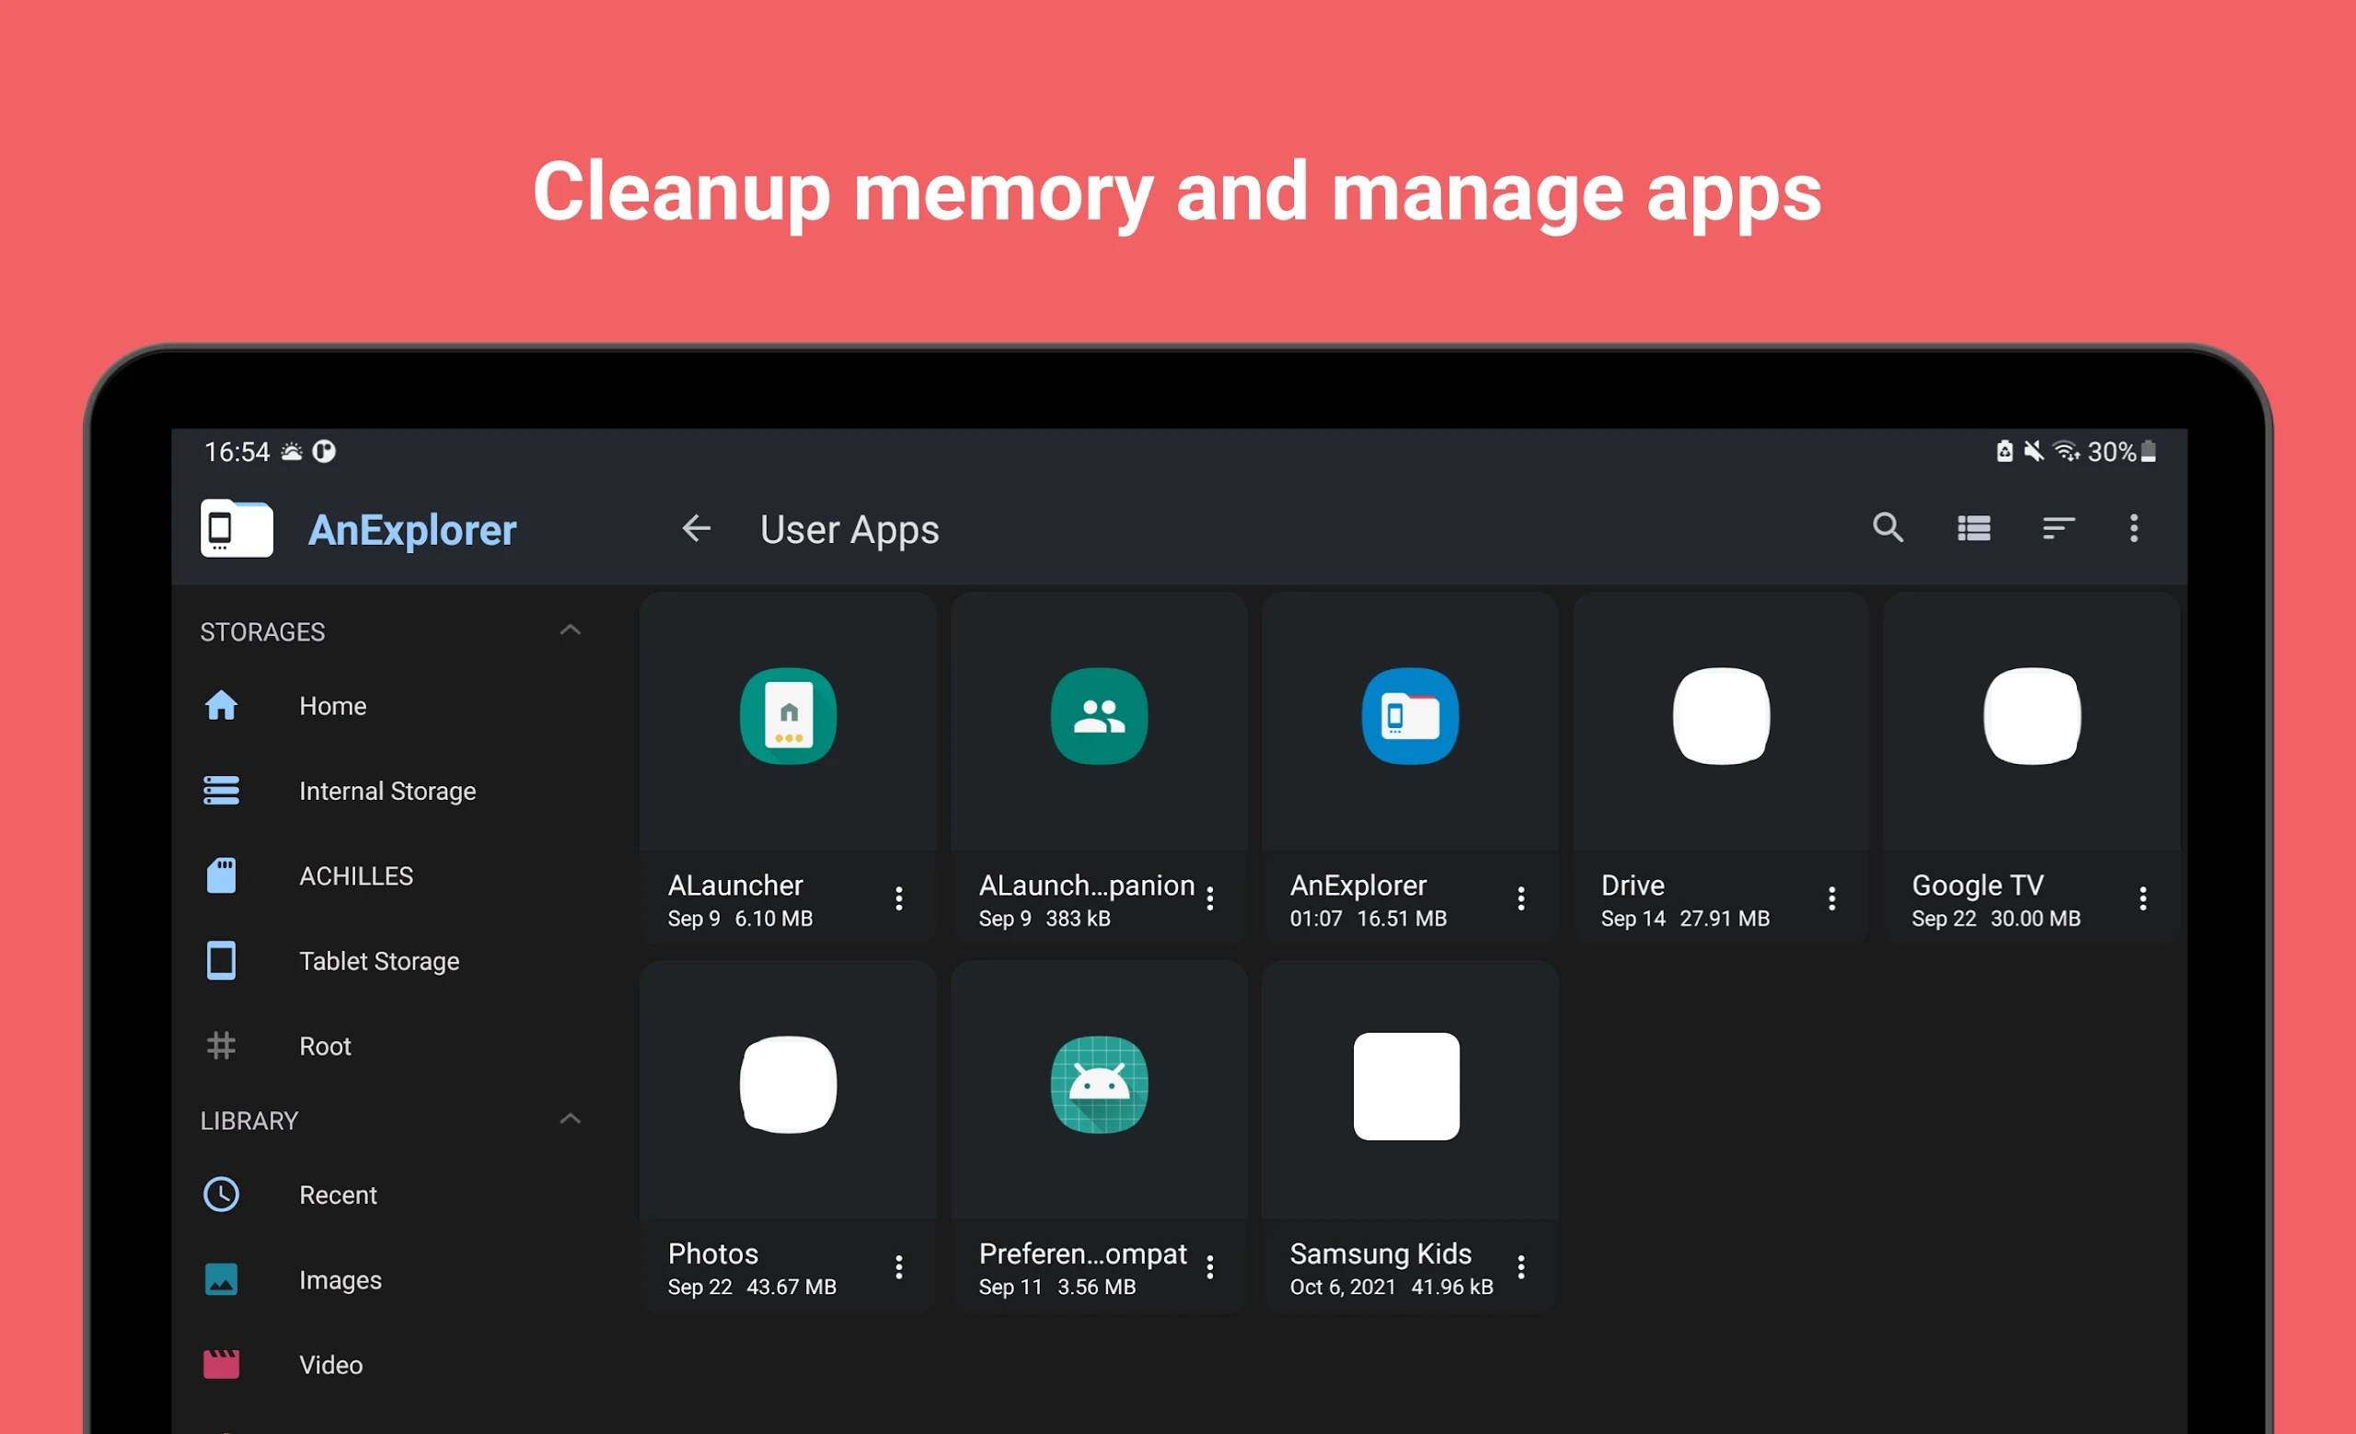Click the Samsung Kids app name
Screen dimensions: 2356x1434
(x=1380, y=1254)
